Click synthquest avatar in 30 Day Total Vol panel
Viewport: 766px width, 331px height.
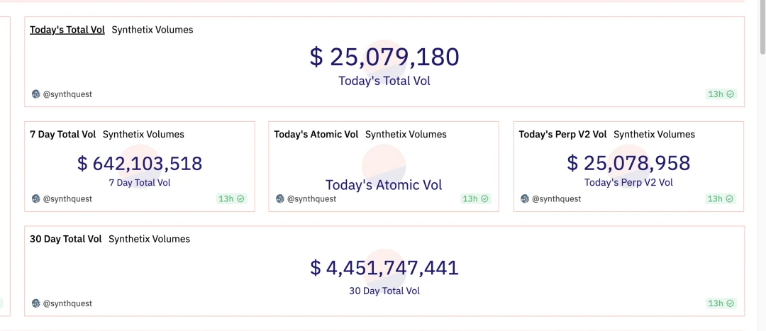(36, 303)
